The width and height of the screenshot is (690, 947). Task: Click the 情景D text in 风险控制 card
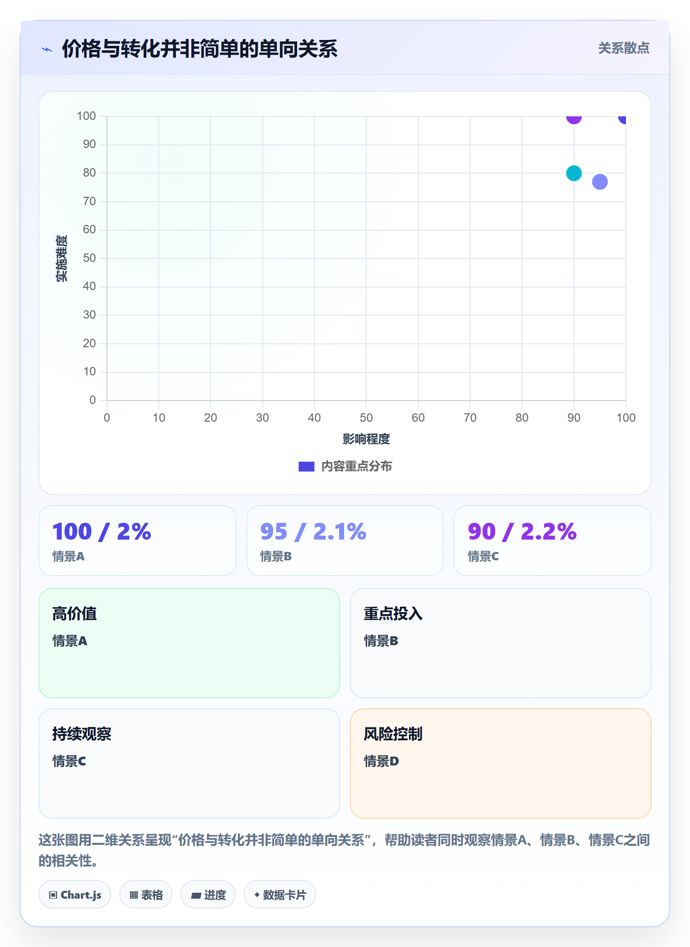[381, 762]
